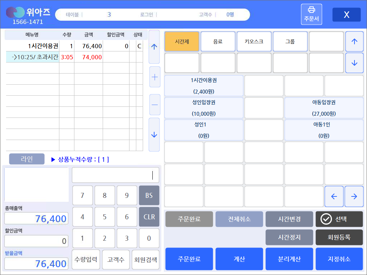Decrease quantity with minus button
Image resolution: width=367 pixels, height=275 pixels.
[x=155, y=105]
